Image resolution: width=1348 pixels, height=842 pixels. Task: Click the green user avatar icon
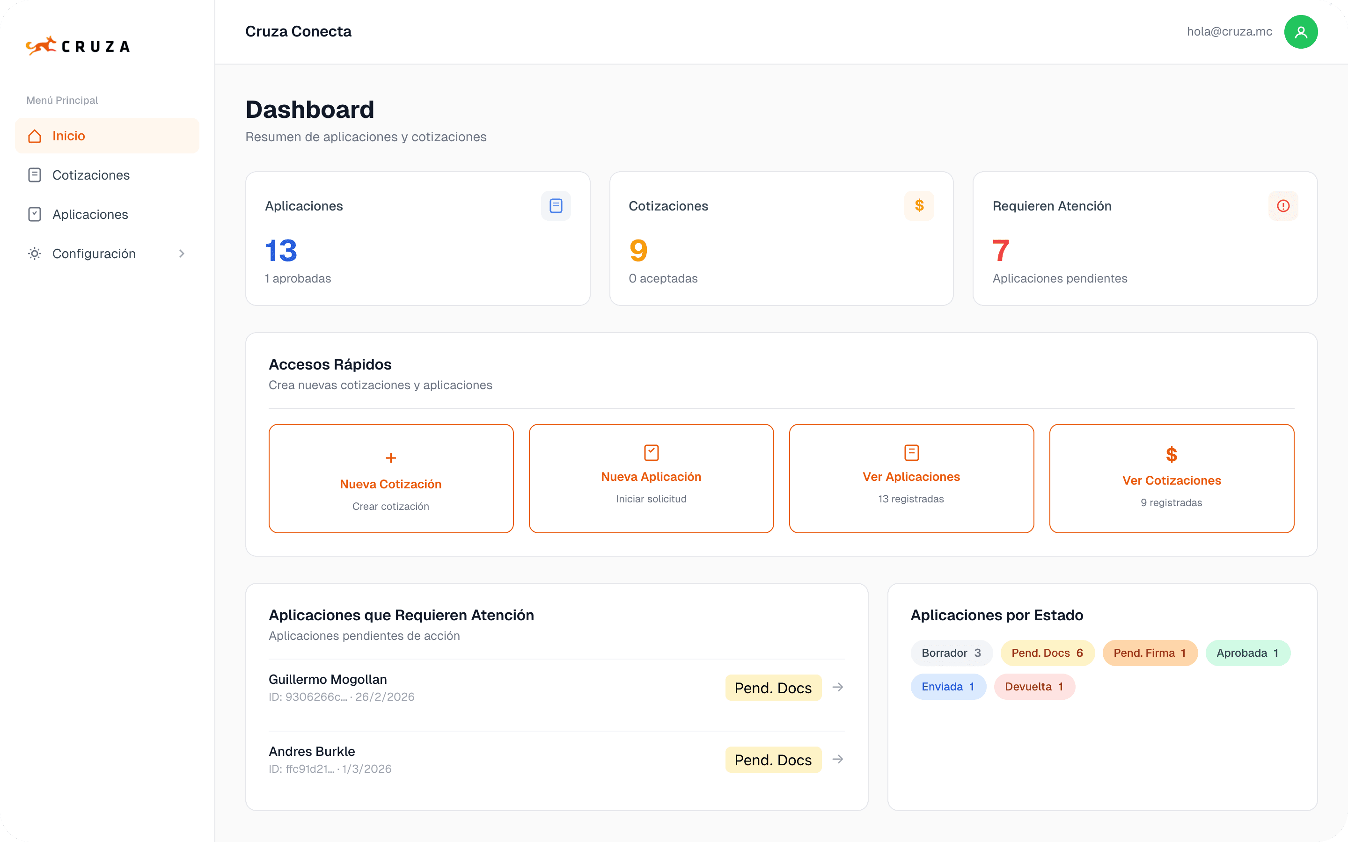click(x=1301, y=32)
